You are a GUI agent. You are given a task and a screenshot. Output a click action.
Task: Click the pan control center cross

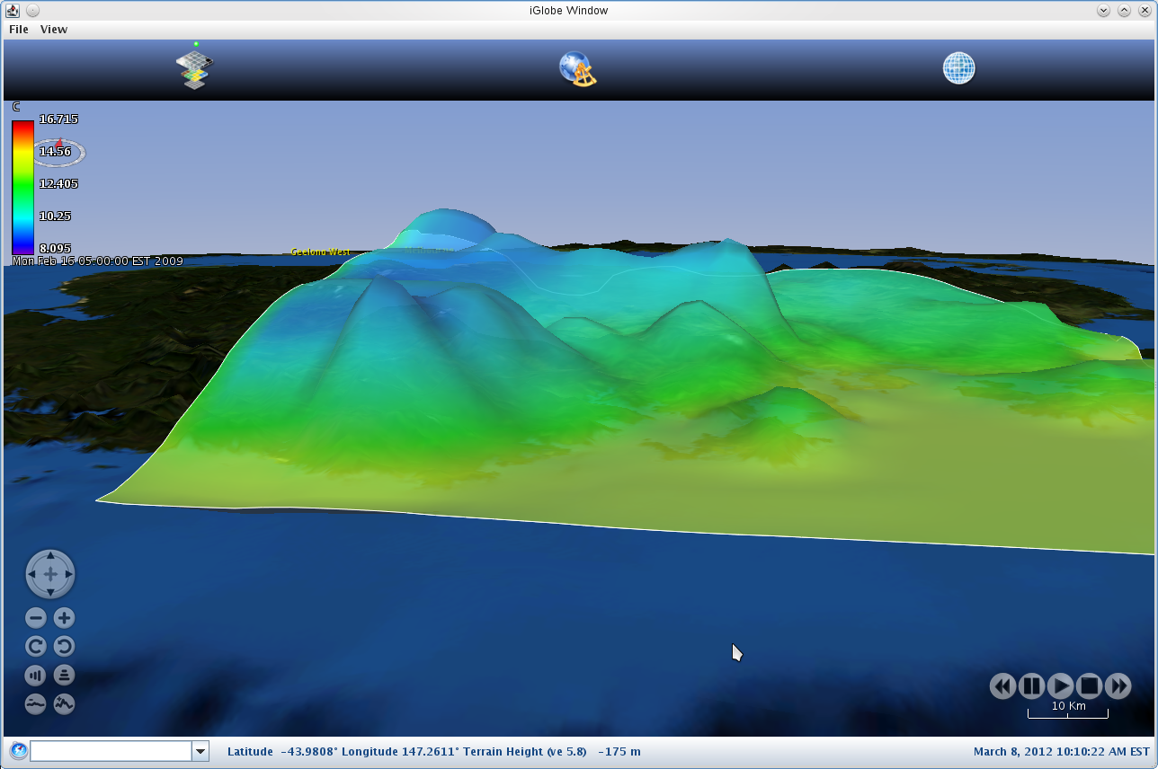point(50,574)
